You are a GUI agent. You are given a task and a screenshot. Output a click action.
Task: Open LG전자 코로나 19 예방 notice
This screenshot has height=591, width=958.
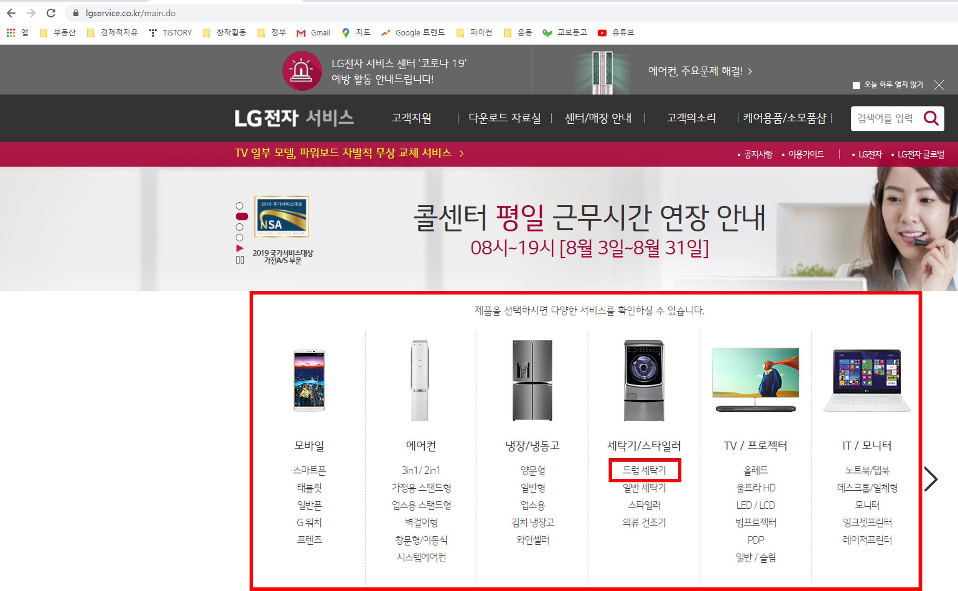[399, 71]
